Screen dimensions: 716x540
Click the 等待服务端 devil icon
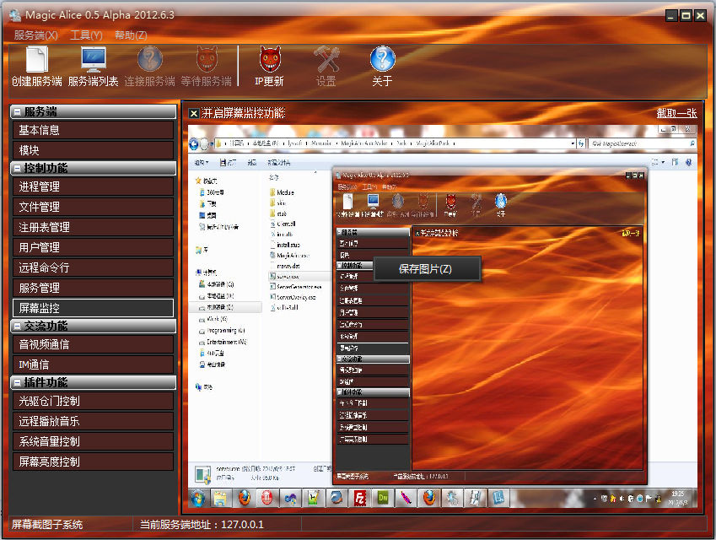(x=207, y=58)
